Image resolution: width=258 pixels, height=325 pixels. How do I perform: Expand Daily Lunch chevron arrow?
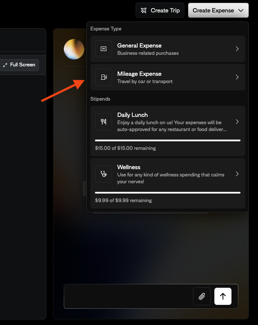tap(237, 122)
